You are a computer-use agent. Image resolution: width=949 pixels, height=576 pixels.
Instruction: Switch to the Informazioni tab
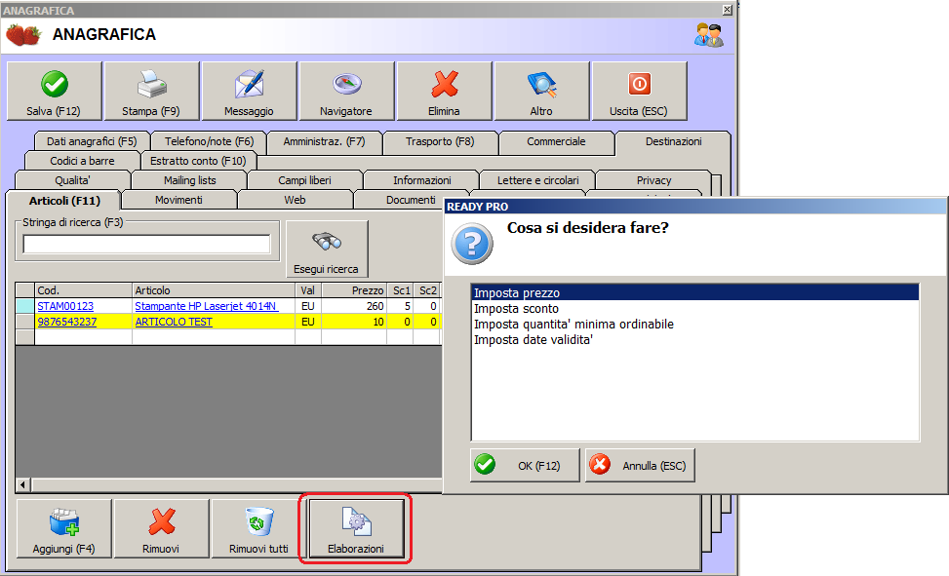point(422,180)
